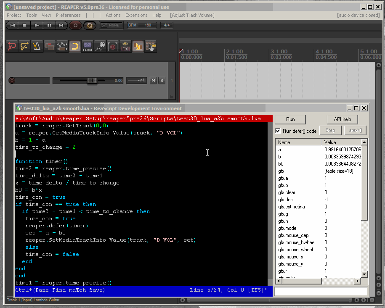The width and height of the screenshot is (385, 308).
Task: Open the global automation NONE dropdown
Action: [x=111, y=25]
